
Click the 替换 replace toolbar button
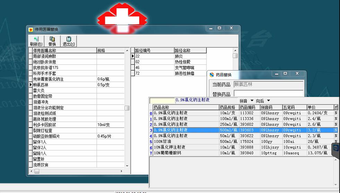point(52,41)
